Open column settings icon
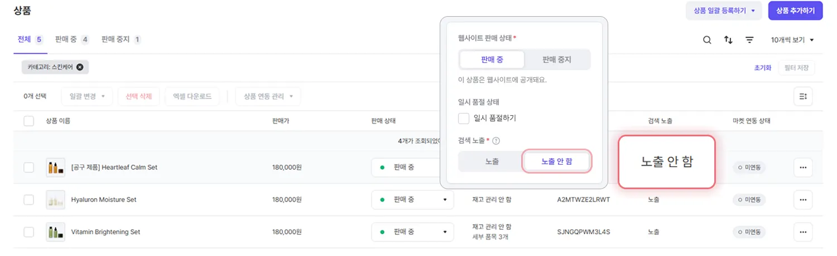Screen dimensions: 837x256 803,96
